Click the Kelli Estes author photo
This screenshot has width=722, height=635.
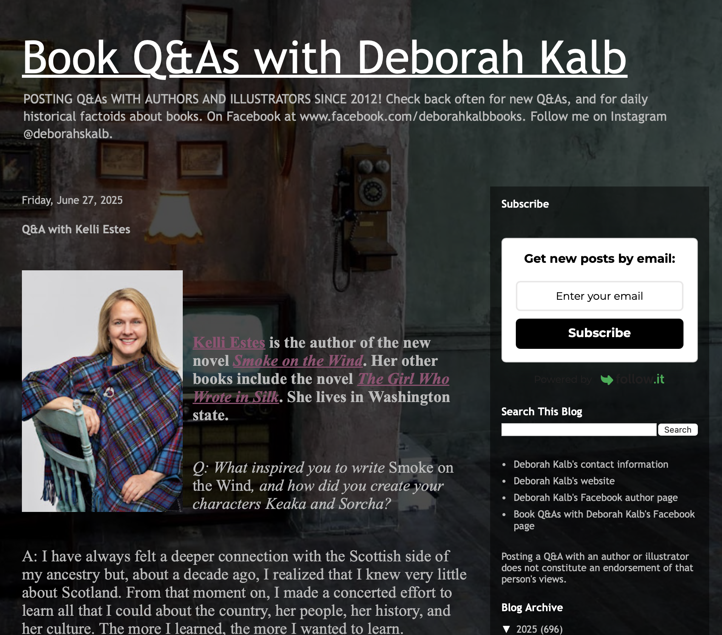point(102,391)
